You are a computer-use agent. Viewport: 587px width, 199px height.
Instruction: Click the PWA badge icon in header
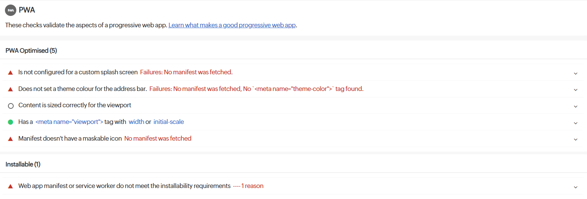coord(11,10)
